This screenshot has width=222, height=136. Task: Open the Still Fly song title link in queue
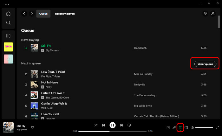[46, 46]
